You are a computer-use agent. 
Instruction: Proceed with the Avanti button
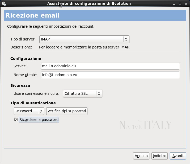tap(178, 156)
